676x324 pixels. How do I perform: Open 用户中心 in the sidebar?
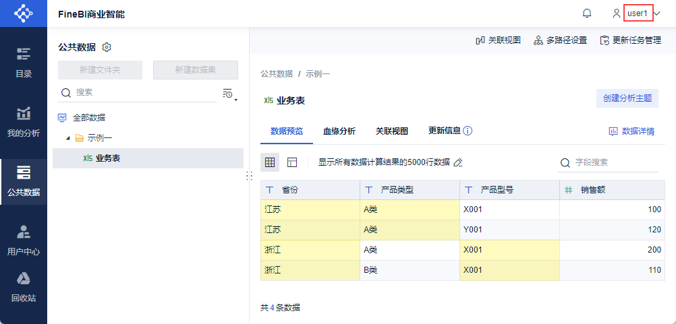[x=24, y=240]
